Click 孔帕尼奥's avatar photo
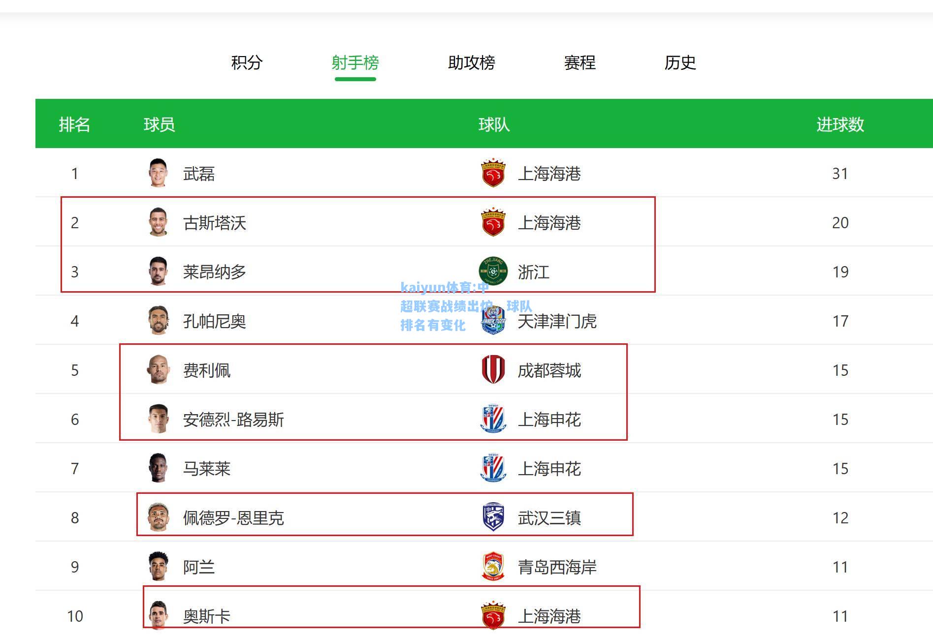 (158, 320)
